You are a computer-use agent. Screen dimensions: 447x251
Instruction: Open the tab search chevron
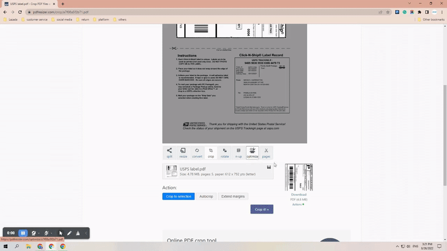[410, 3]
